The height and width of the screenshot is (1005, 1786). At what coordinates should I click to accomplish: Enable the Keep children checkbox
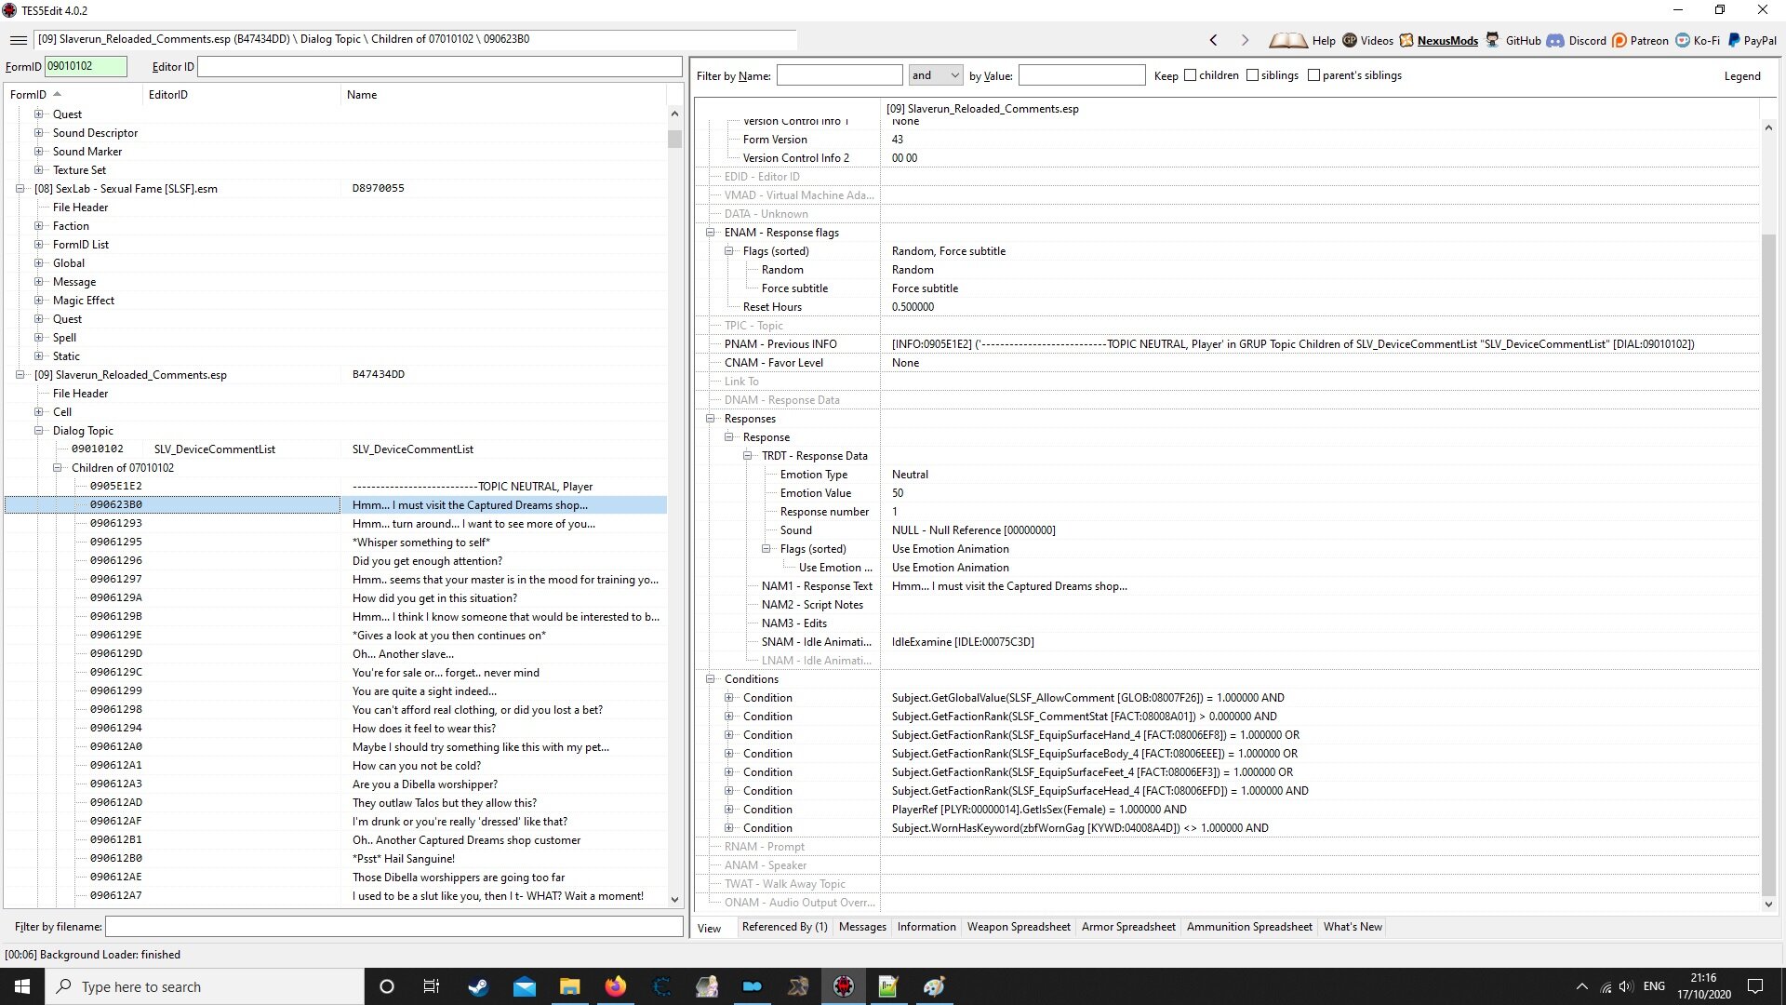(1190, 75)
